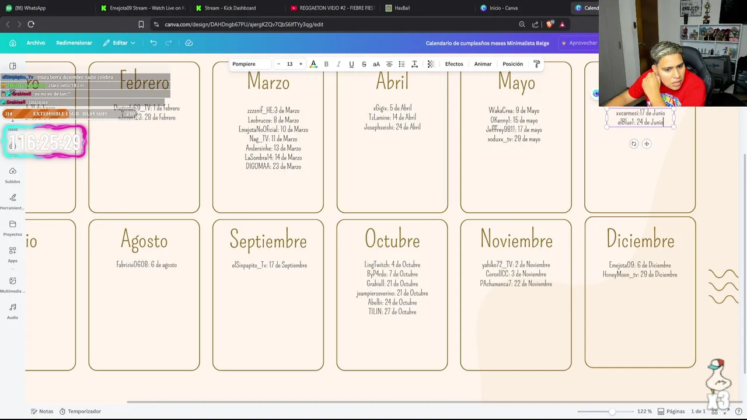Click the document title 'Calendario de cumpleaños meses Minimalista Beige'
This screenshot has height=420, width=747.
click(x=487, y=43)
